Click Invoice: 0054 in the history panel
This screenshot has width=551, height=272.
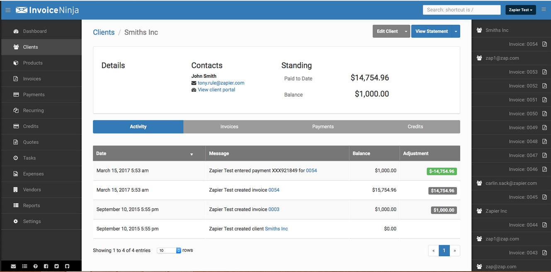pyautogui.click(x=523, y=44)
